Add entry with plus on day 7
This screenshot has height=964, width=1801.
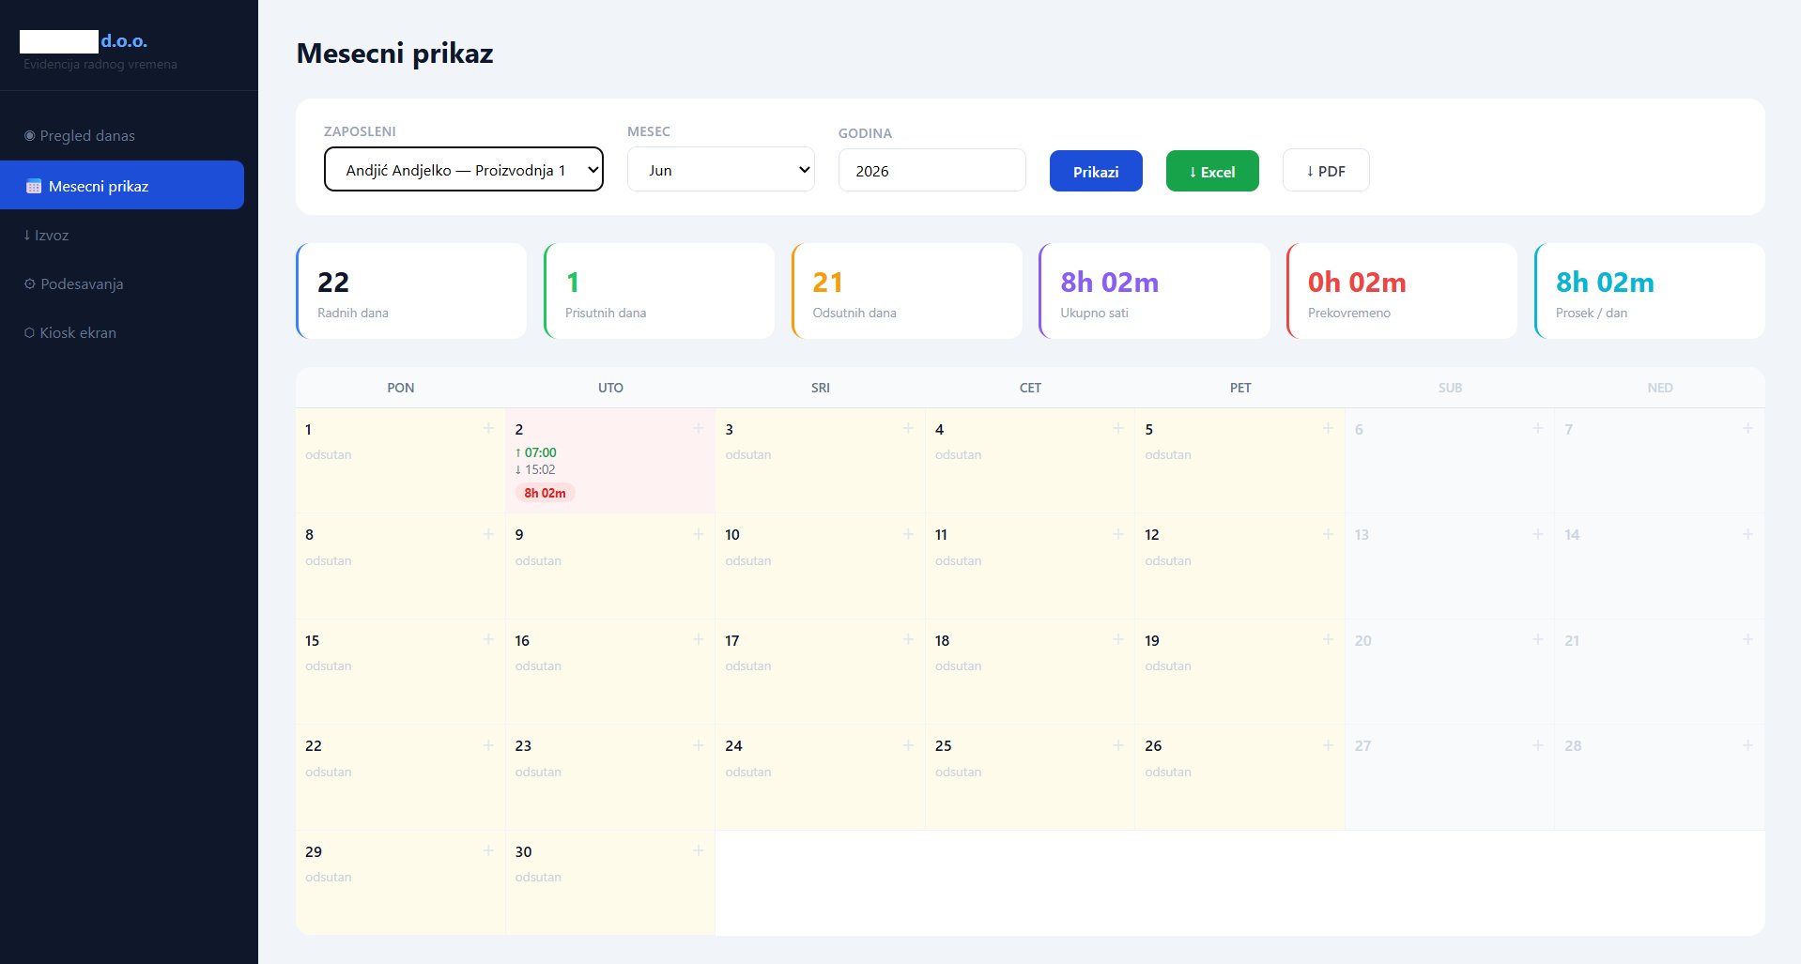(1747, 428)
